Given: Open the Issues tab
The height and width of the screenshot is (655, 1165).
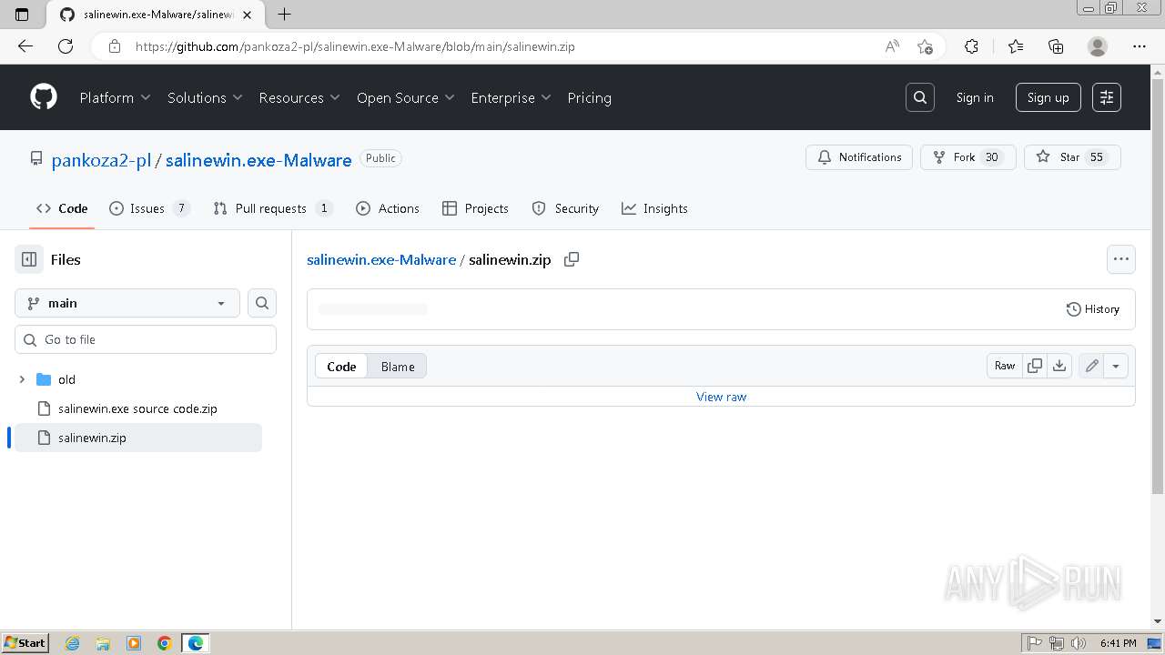Looking at the screenshot, I should 149,208.
